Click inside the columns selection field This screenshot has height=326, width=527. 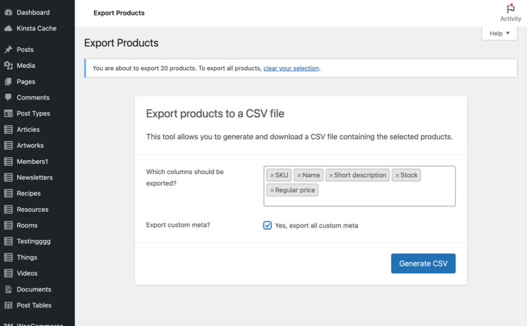point(360,186)
